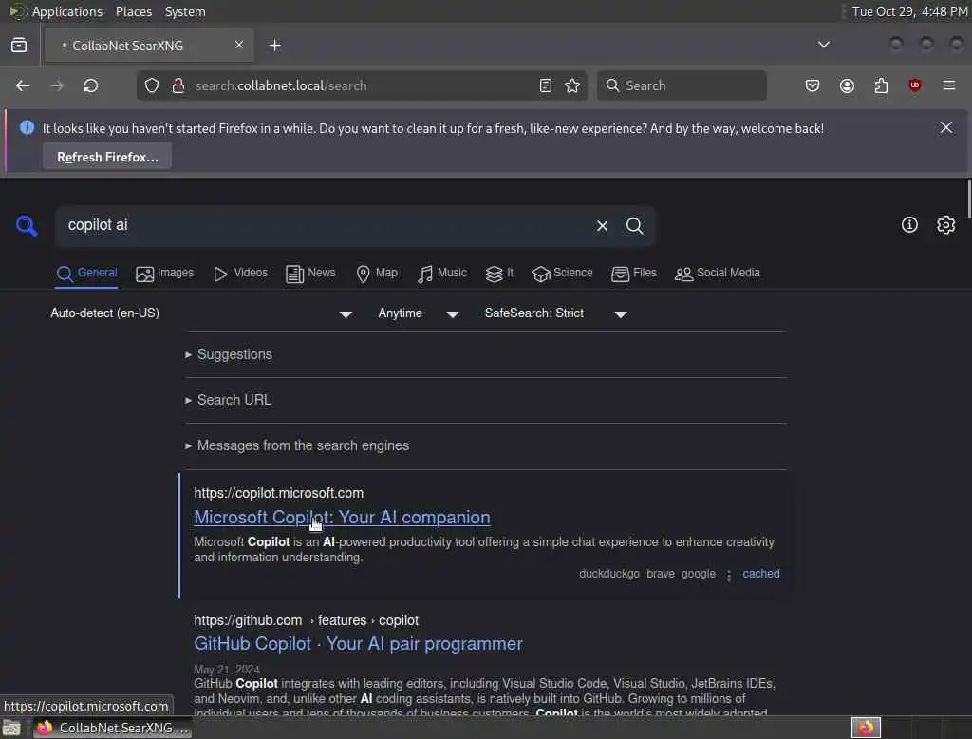Click the duckduckgo engine label
The image size is (972, 739).
(609, 574)
